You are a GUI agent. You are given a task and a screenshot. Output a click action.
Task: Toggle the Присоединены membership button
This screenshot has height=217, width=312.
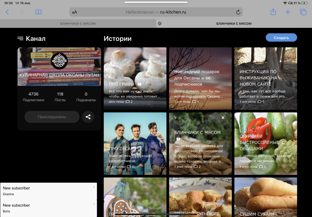[52, 117]
